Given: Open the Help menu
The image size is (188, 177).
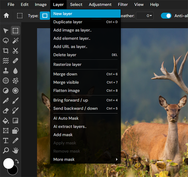Looking at the screenshot, I should point(154,5).
